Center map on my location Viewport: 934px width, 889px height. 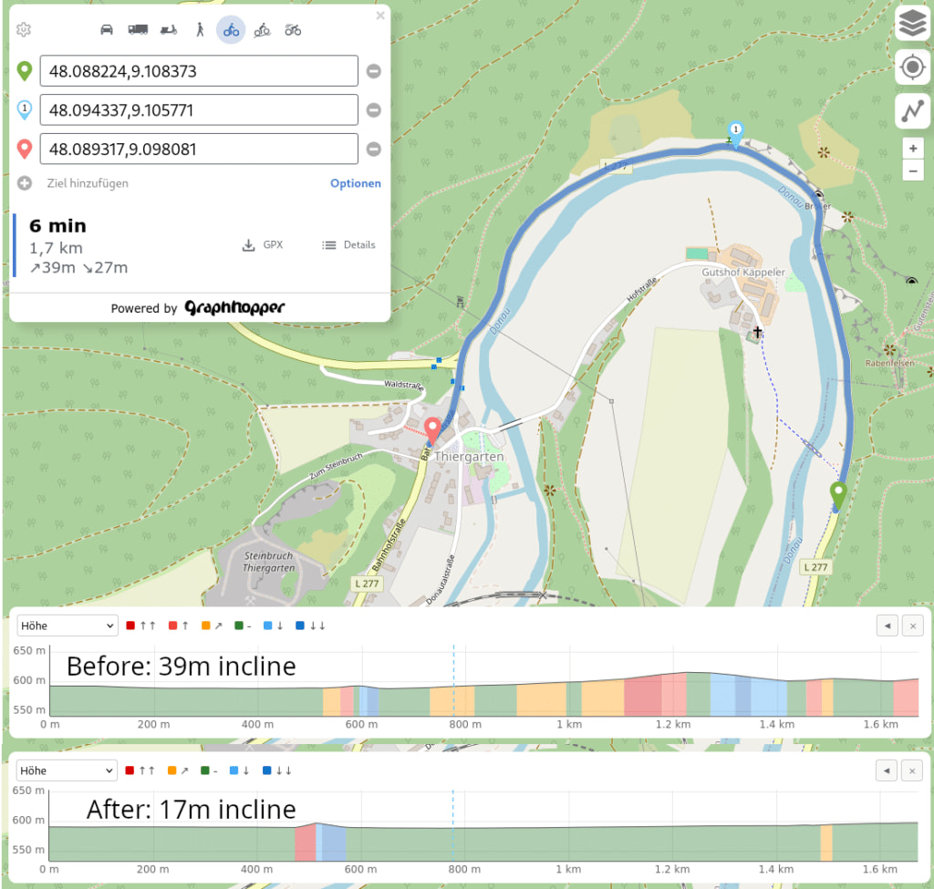pos(911,67)
